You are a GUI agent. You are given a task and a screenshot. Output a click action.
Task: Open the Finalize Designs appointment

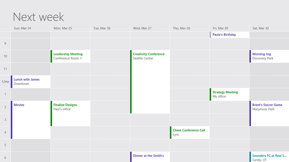pos(70,113)
